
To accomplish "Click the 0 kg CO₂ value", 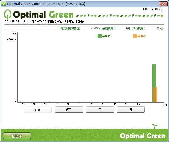I will tap(160, 28).
